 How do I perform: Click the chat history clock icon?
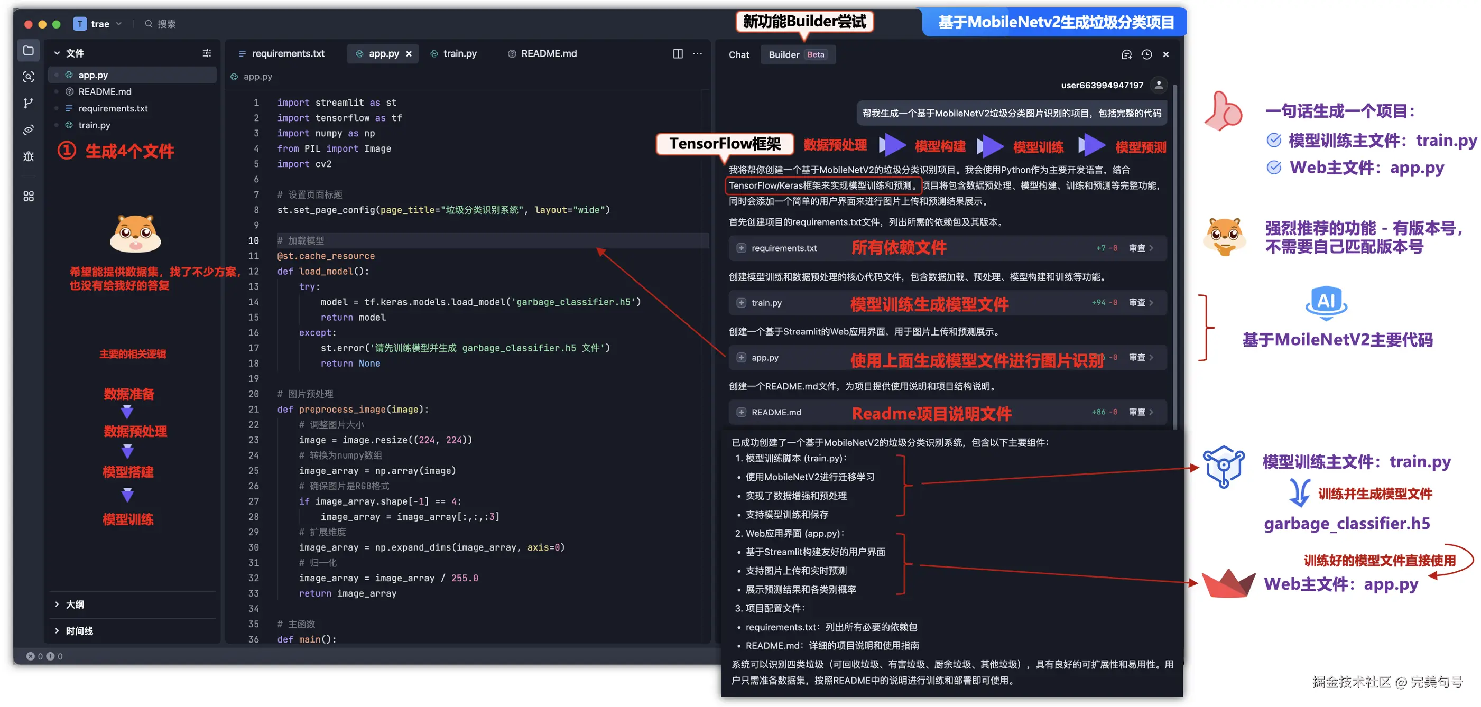point(1146,54)
